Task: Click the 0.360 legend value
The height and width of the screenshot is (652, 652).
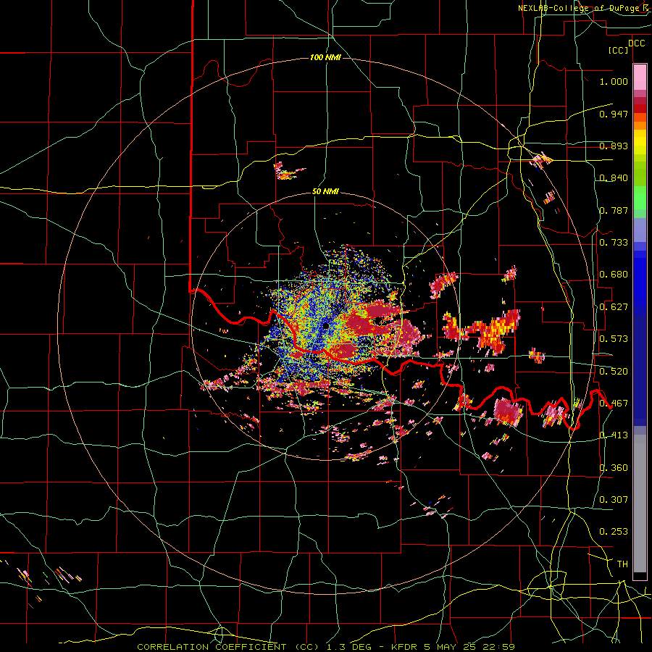Action: click(x=614, y=468)
